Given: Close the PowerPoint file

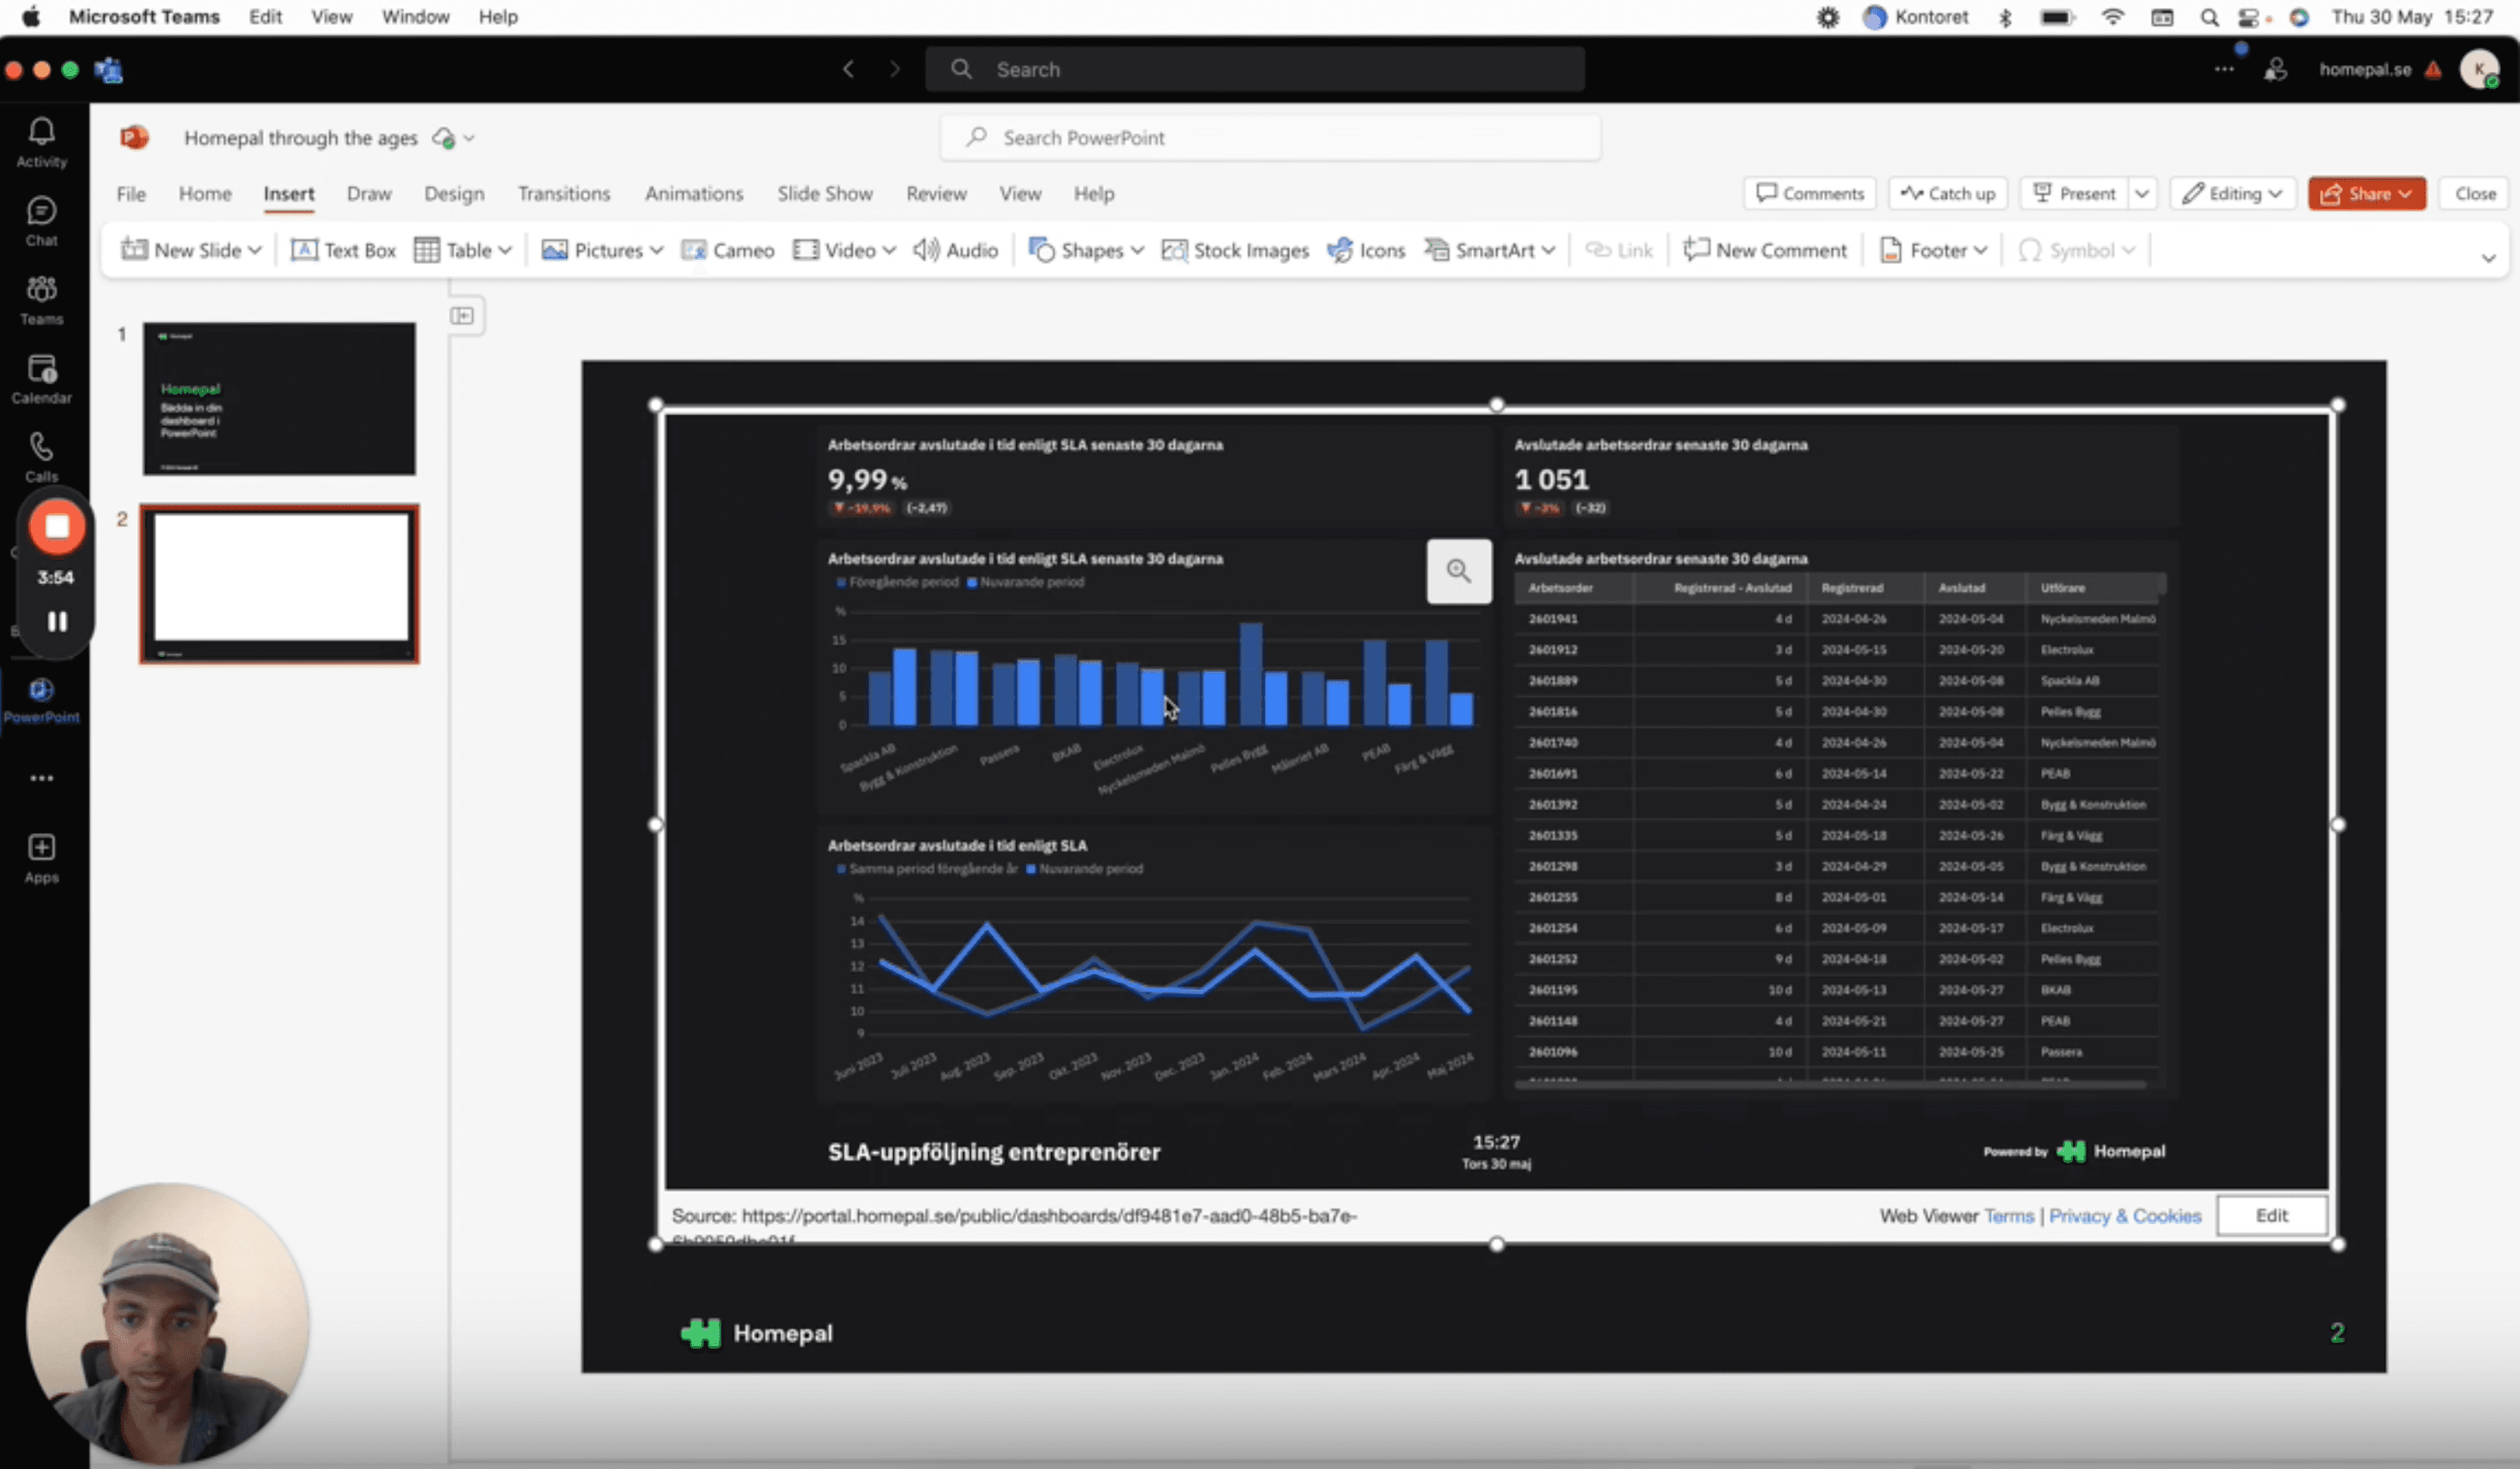Looking at the screenshot, I should [2475, 194].
